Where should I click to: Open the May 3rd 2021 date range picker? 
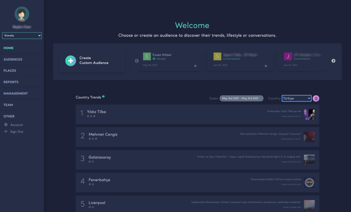241,98
